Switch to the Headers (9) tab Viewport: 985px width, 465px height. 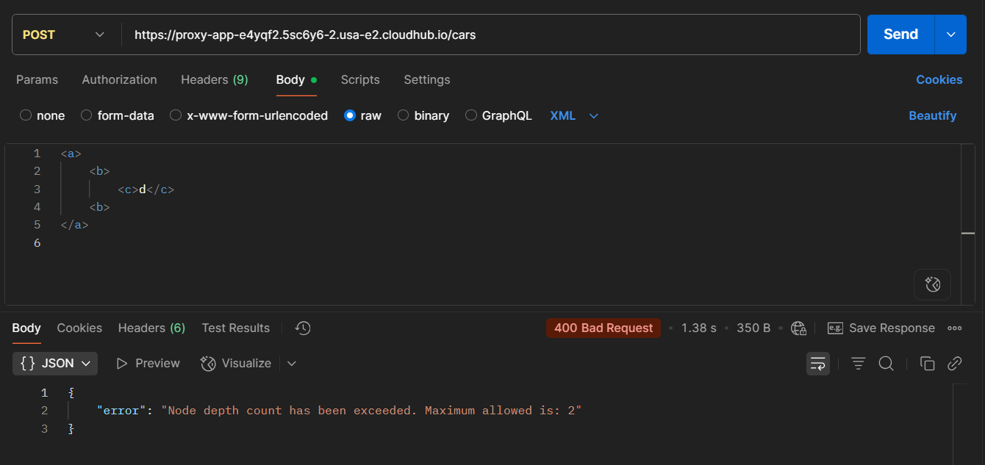[214, 79]
